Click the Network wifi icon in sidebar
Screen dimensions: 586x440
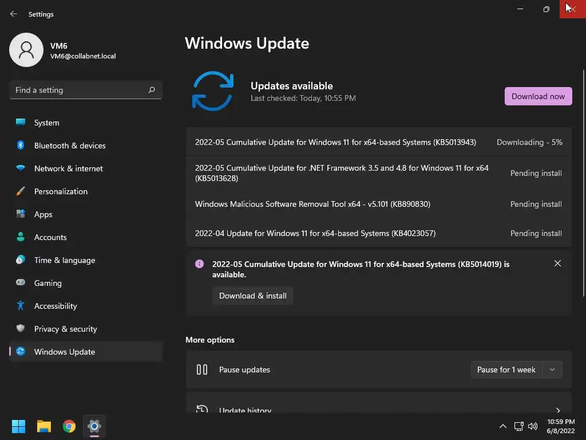click(21, 168)
